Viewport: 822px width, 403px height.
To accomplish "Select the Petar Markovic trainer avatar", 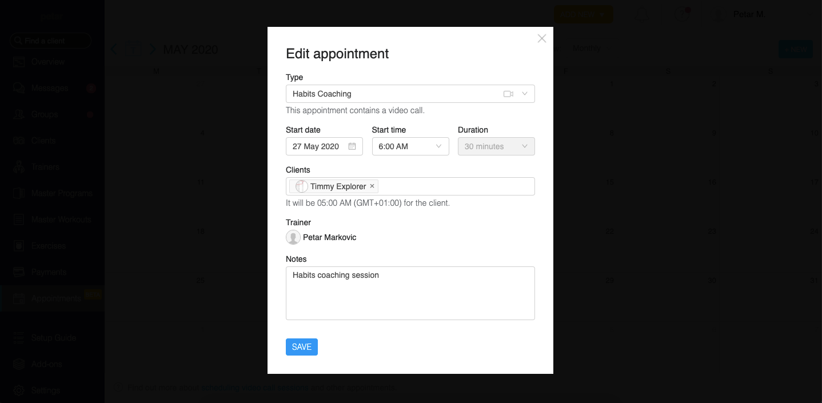I will [x=293, y=237].
